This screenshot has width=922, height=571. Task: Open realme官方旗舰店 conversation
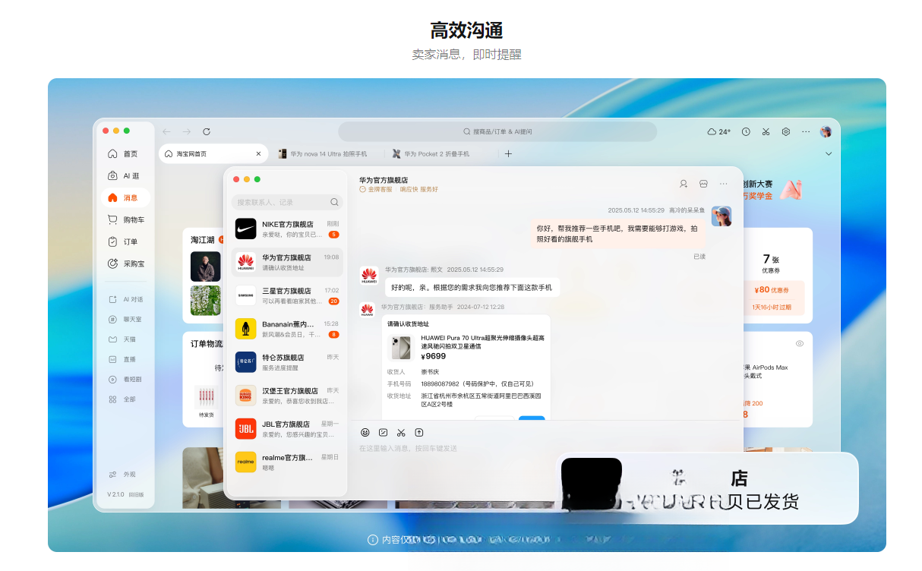tap(287, 462)
